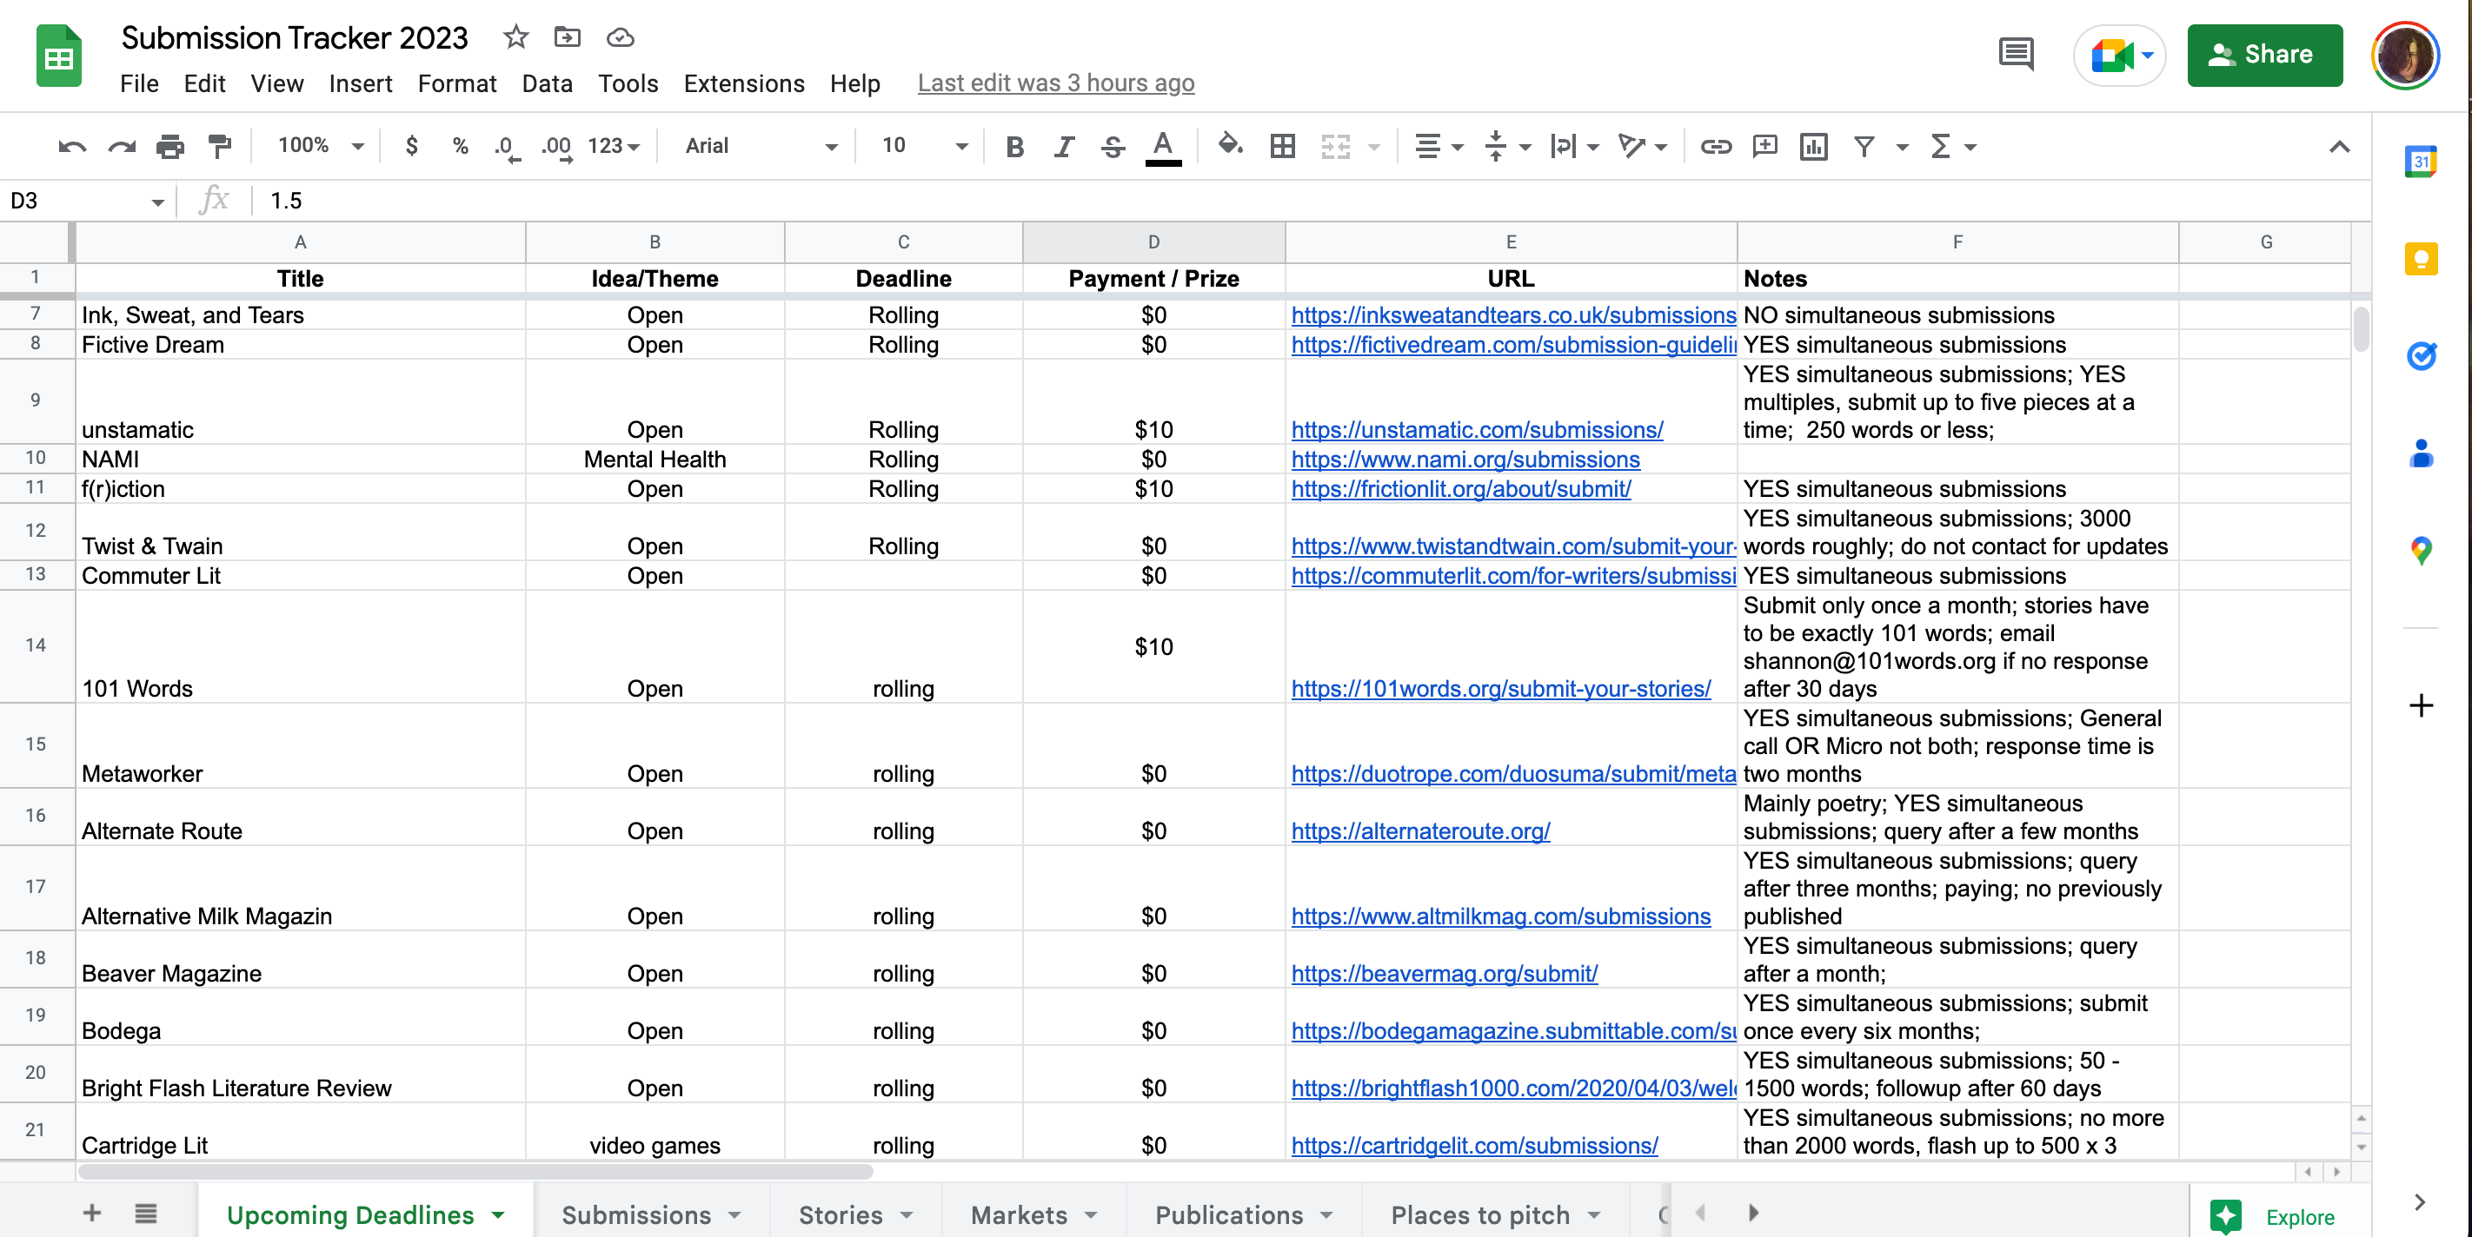
Task: Open the 'Last edit was 3 hours ago' link
Action: click(x=1055, y=83)
